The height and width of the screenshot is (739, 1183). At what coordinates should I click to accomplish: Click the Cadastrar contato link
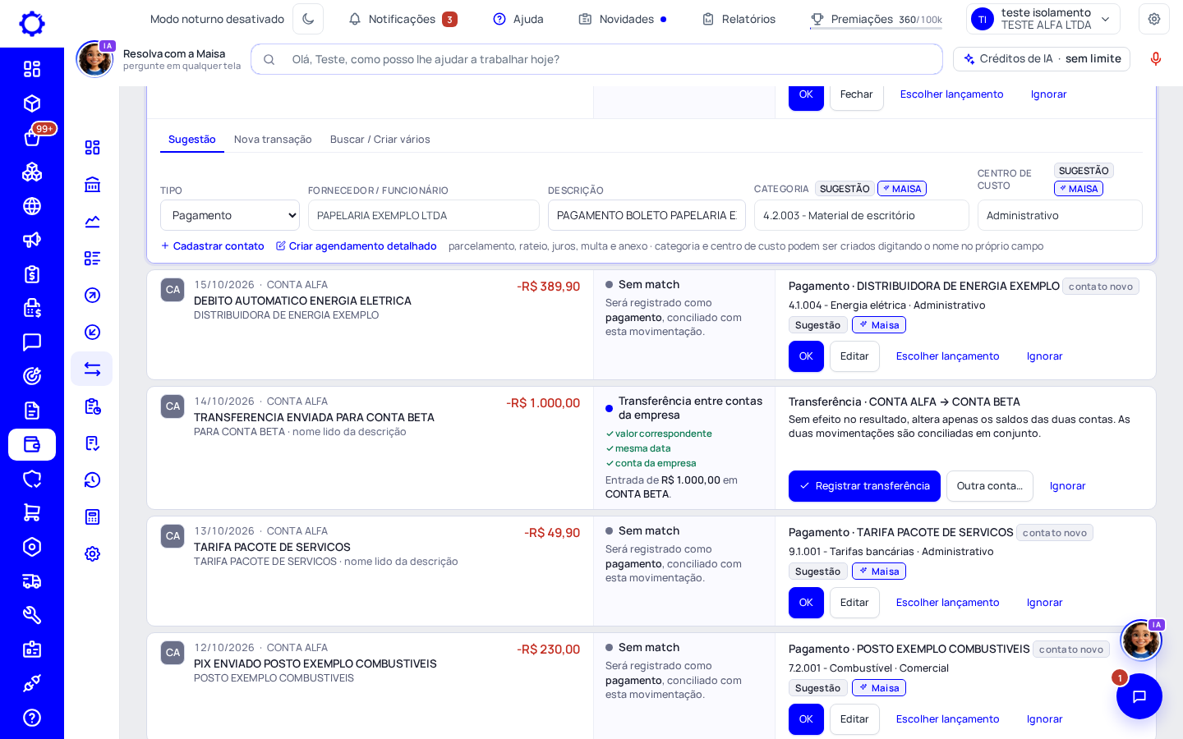(x=213, y=246)
